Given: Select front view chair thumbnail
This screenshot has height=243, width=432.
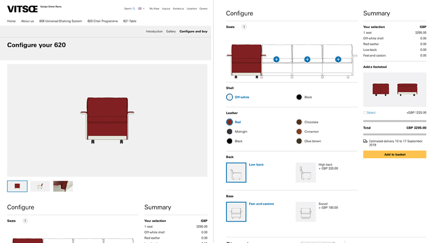Looking at the screenshot, I should (17, 186).
